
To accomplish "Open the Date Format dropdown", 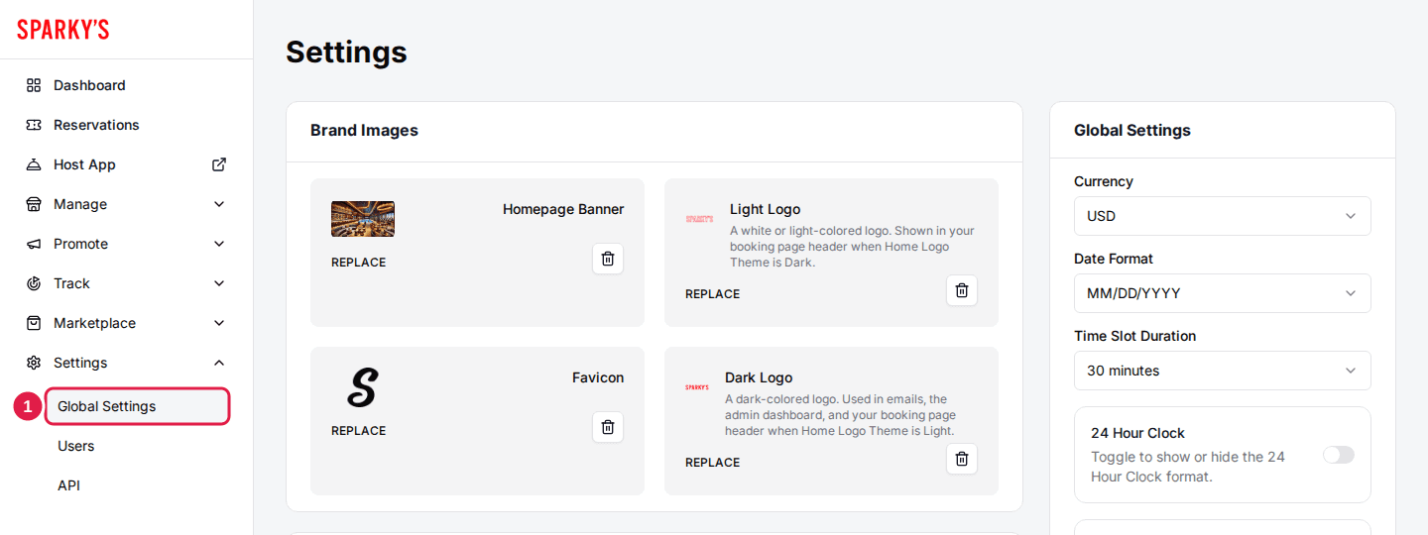I will tap(1223, 293).
